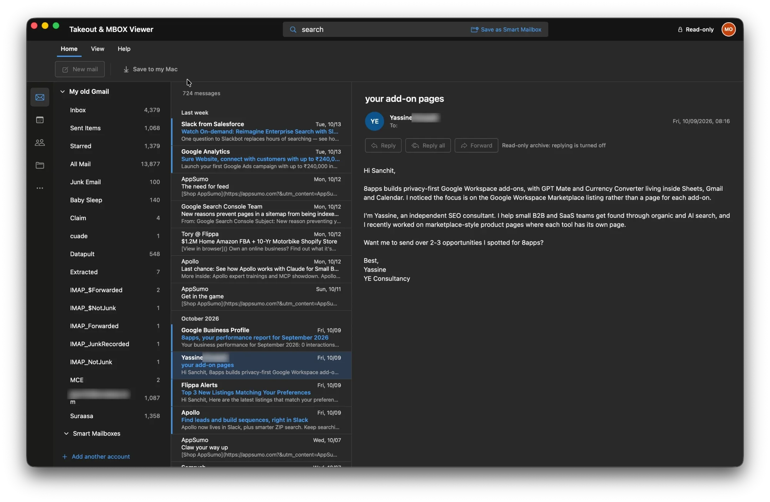Select the MCE folder
770x502 pixels.
coord(114,380)
